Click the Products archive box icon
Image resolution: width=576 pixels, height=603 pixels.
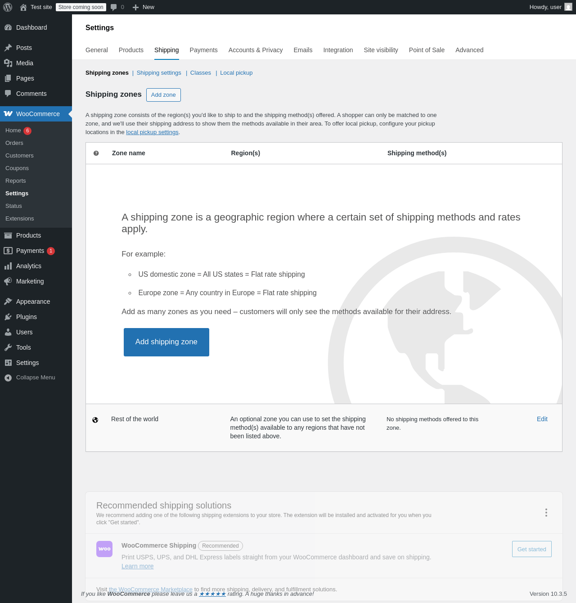click(x=8, y=235)
